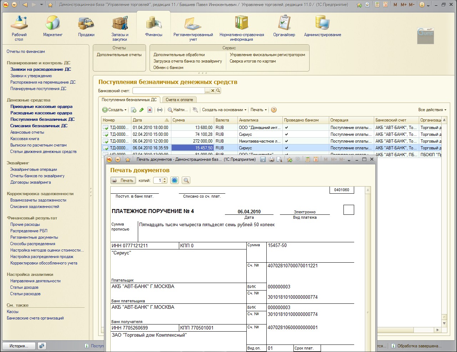This screenshot has height=352, width=457.
Task: Open Кассовая книга link in sidebar
Action: click(x=25, y=139)
